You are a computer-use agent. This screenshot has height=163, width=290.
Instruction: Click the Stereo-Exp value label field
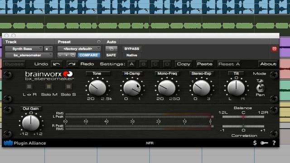201,73
